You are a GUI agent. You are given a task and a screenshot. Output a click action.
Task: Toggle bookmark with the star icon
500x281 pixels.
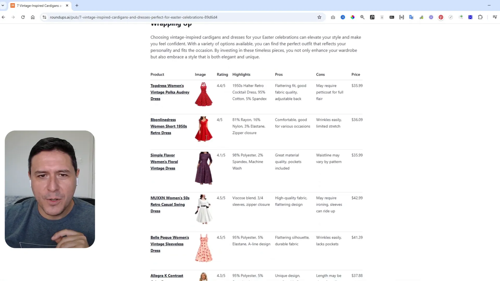[319, 17]
